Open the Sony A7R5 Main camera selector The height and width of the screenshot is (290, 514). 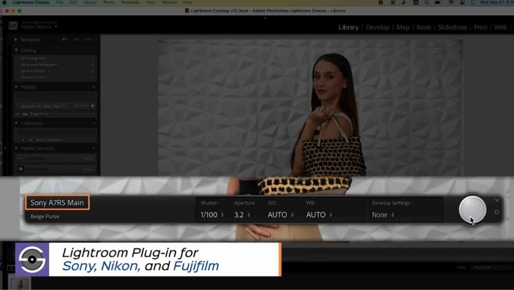(57, 203)
